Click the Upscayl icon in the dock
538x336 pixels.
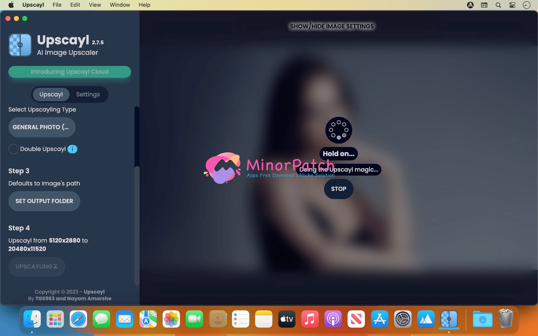coord(449,319)
